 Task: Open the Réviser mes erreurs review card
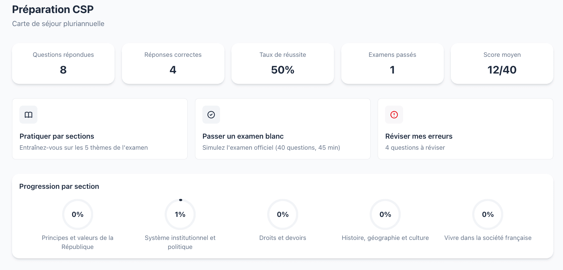pyautogui.click(x=465, y=129)
